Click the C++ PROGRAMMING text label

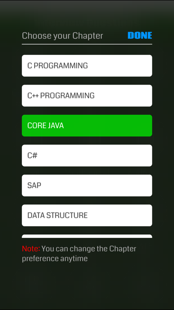[x=61, y=96]
